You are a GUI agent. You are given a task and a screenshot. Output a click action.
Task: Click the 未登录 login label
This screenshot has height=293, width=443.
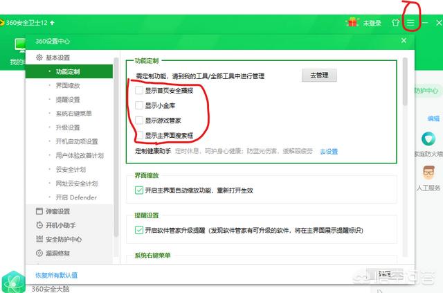click(372, 23)
